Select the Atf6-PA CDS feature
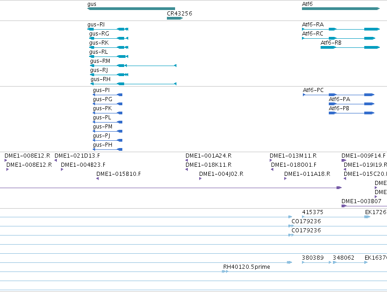This screenshot has width=387, height=292. (352, 104)
